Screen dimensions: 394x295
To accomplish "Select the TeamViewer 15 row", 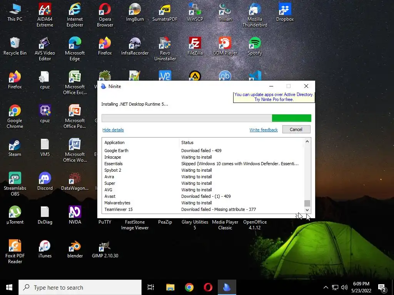I will click(x=203, y=209).
